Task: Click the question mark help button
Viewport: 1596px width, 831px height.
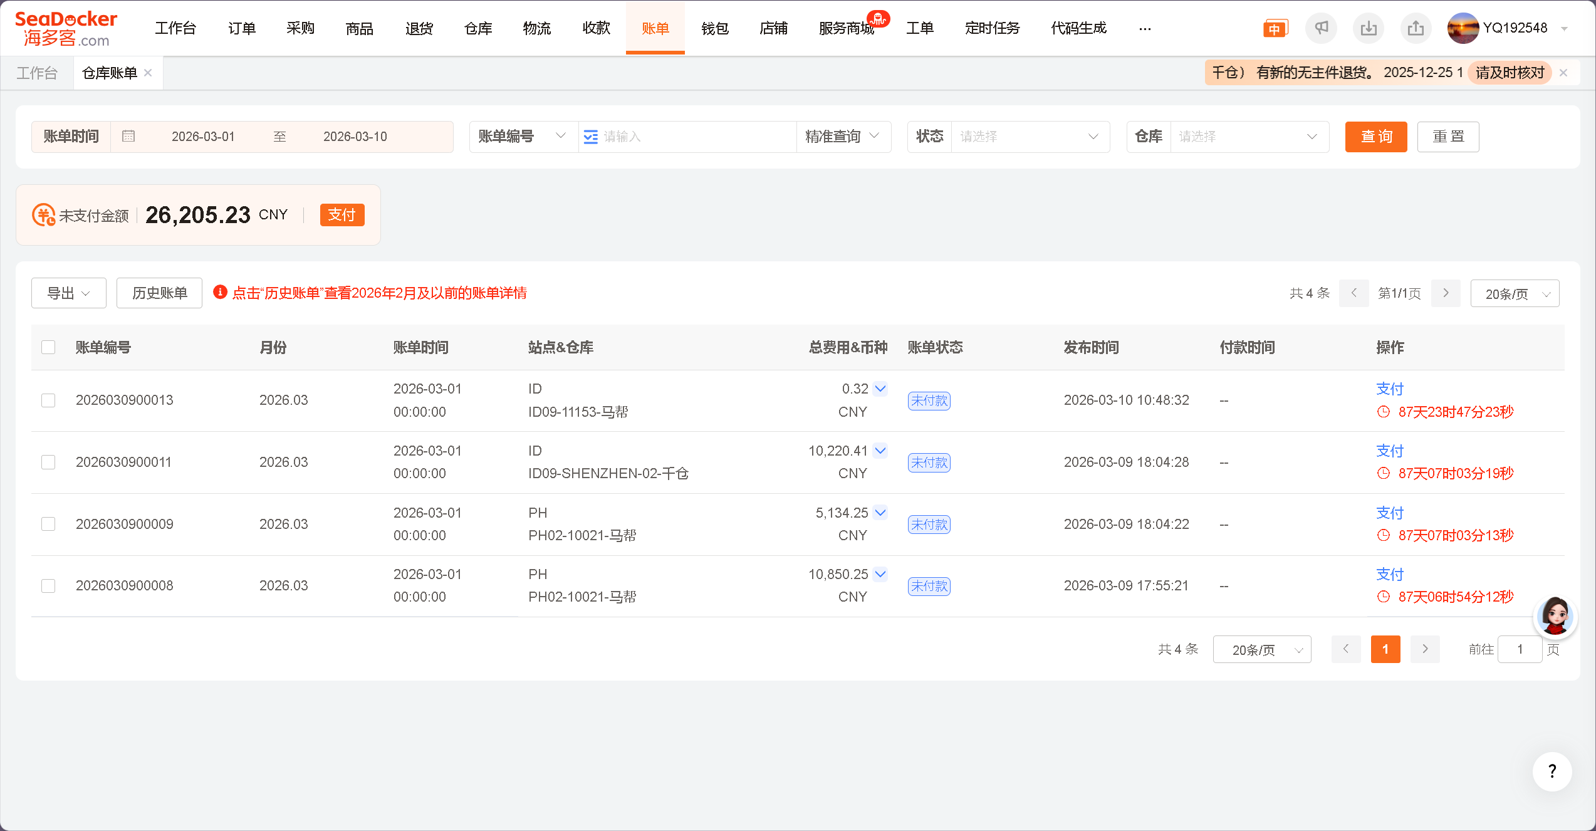Action: click(1552, 771)
